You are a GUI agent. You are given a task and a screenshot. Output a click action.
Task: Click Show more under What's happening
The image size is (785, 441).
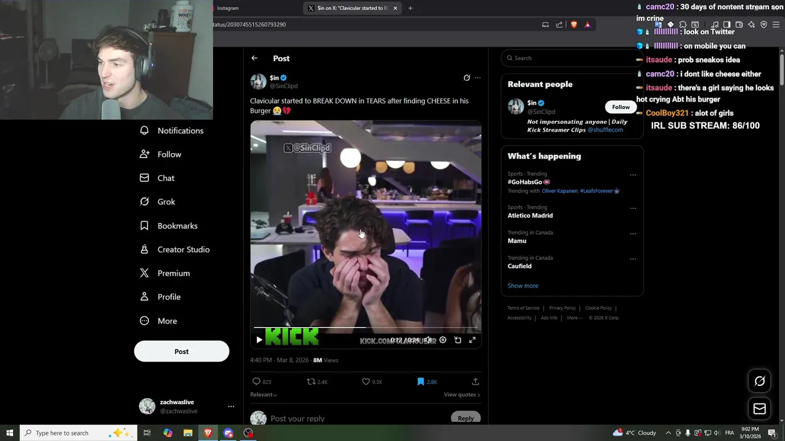[523, 286]
